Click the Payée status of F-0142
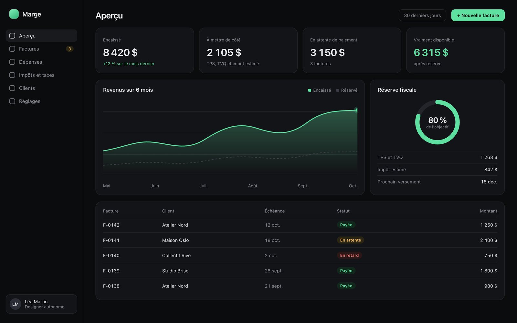The height and width of the screenshot is (323, 517). [346, 225]
